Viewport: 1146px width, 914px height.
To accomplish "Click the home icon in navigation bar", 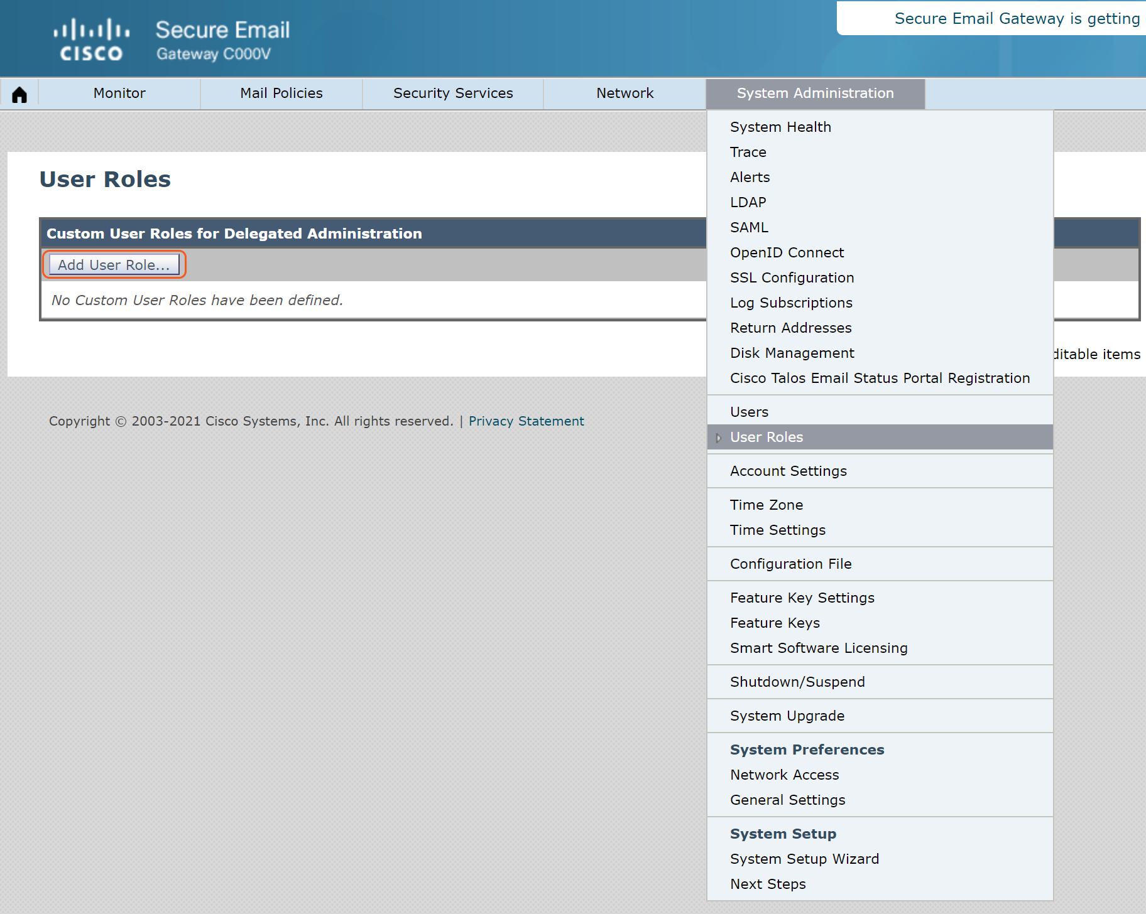I will [x=19, y=94].
